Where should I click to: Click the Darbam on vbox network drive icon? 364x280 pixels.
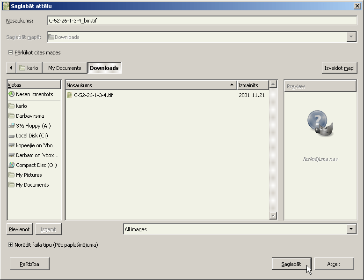tap(11, 155)
